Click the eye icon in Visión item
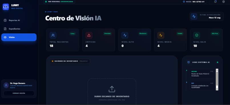Screen dimensions: 230x105 5,37
